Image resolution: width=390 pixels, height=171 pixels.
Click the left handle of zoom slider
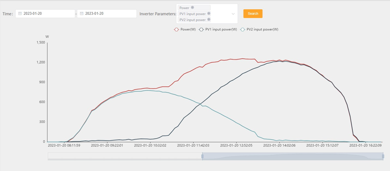pos(202,156)
